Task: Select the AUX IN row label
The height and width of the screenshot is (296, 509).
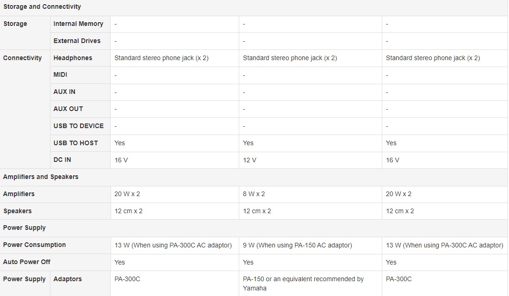Action: point(64,92)
